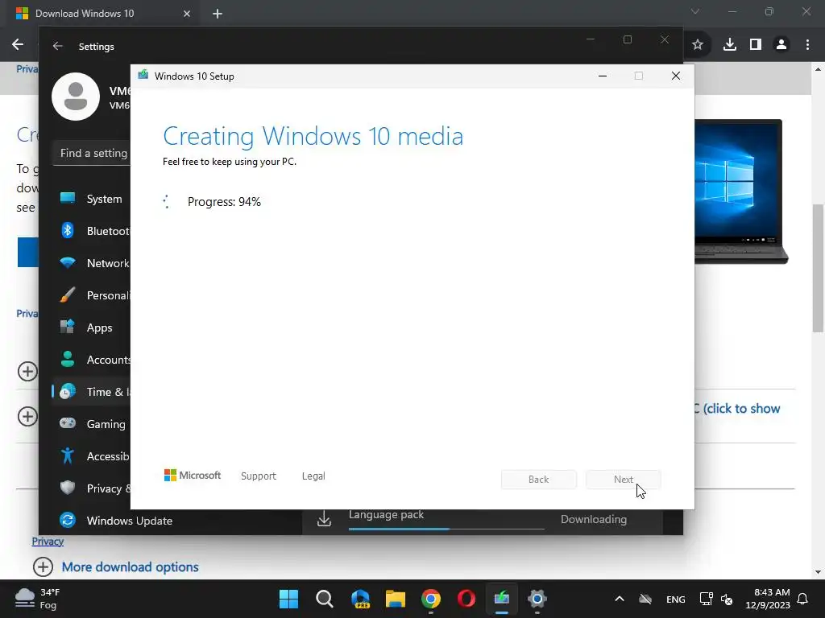Open the notifications bell in taskbar
Screen dimensions: 825x618
pyautogui.click(x=803, y=599)
